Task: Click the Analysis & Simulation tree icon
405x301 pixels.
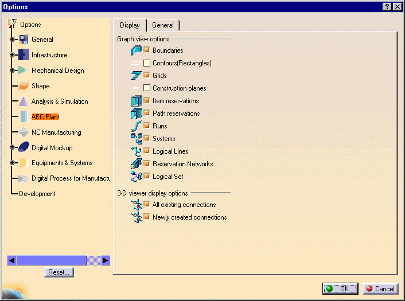Action: 24,101
